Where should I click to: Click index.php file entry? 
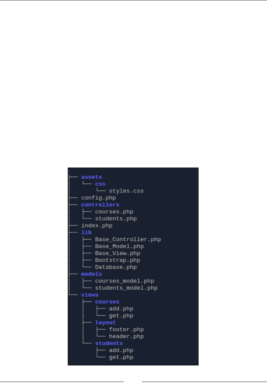coord(97,226)
